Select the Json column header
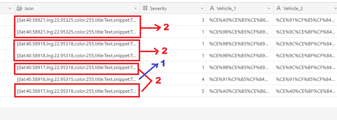 pyautogui.click(x=77, y=8)
